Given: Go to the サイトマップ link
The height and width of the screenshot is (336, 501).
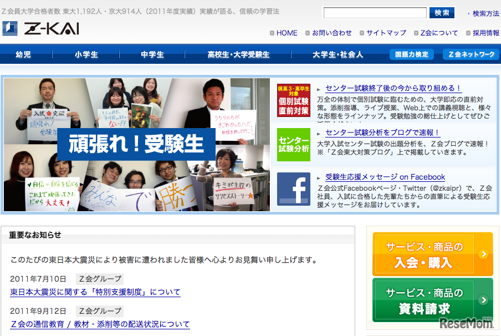Looking at the screenshot, I should 386,33.
